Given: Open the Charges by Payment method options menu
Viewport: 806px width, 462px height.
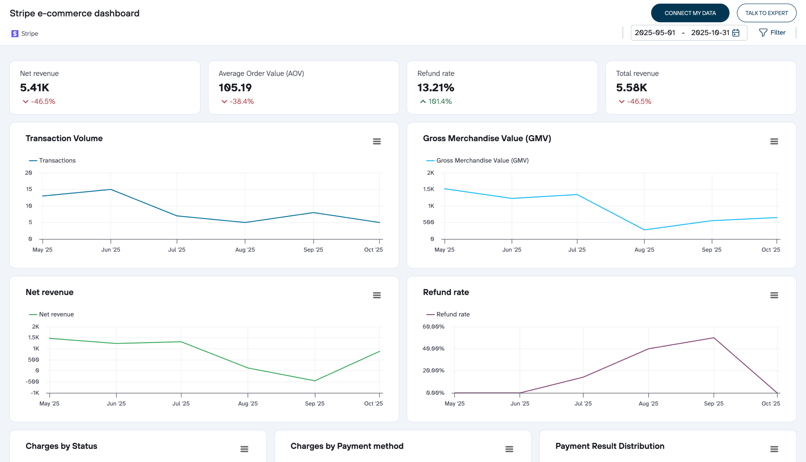Looking at the screenshot, I should pyautogui.click(x=509, y=449).
